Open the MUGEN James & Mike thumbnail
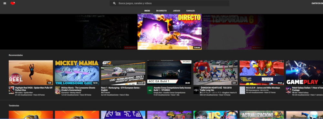The image size is (323, 119). 262,72
